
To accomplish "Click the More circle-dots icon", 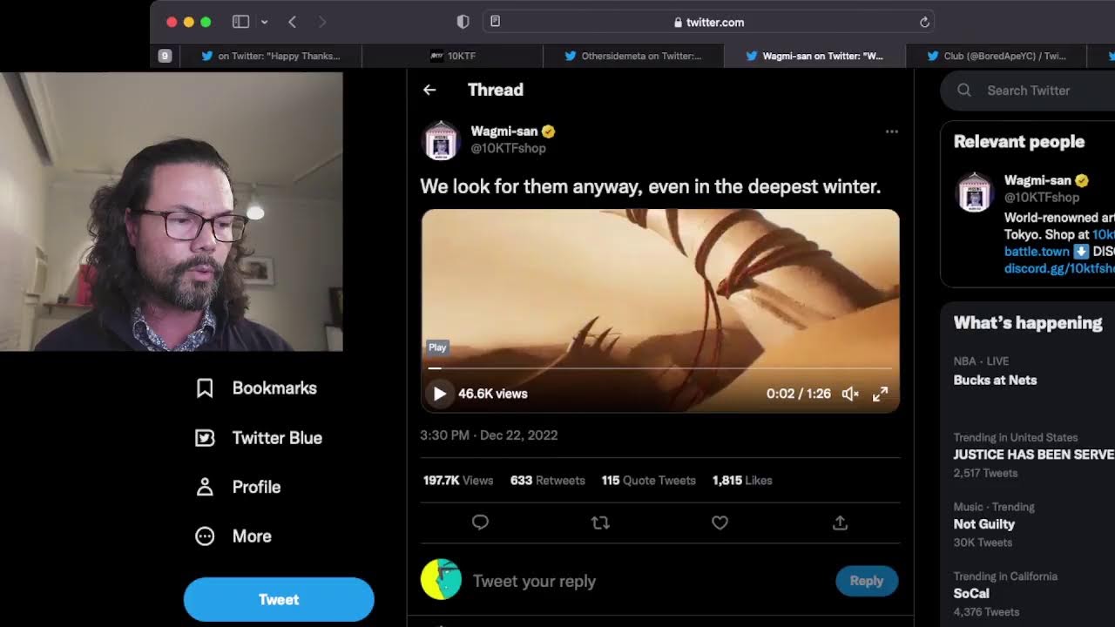I will (205, 536).
